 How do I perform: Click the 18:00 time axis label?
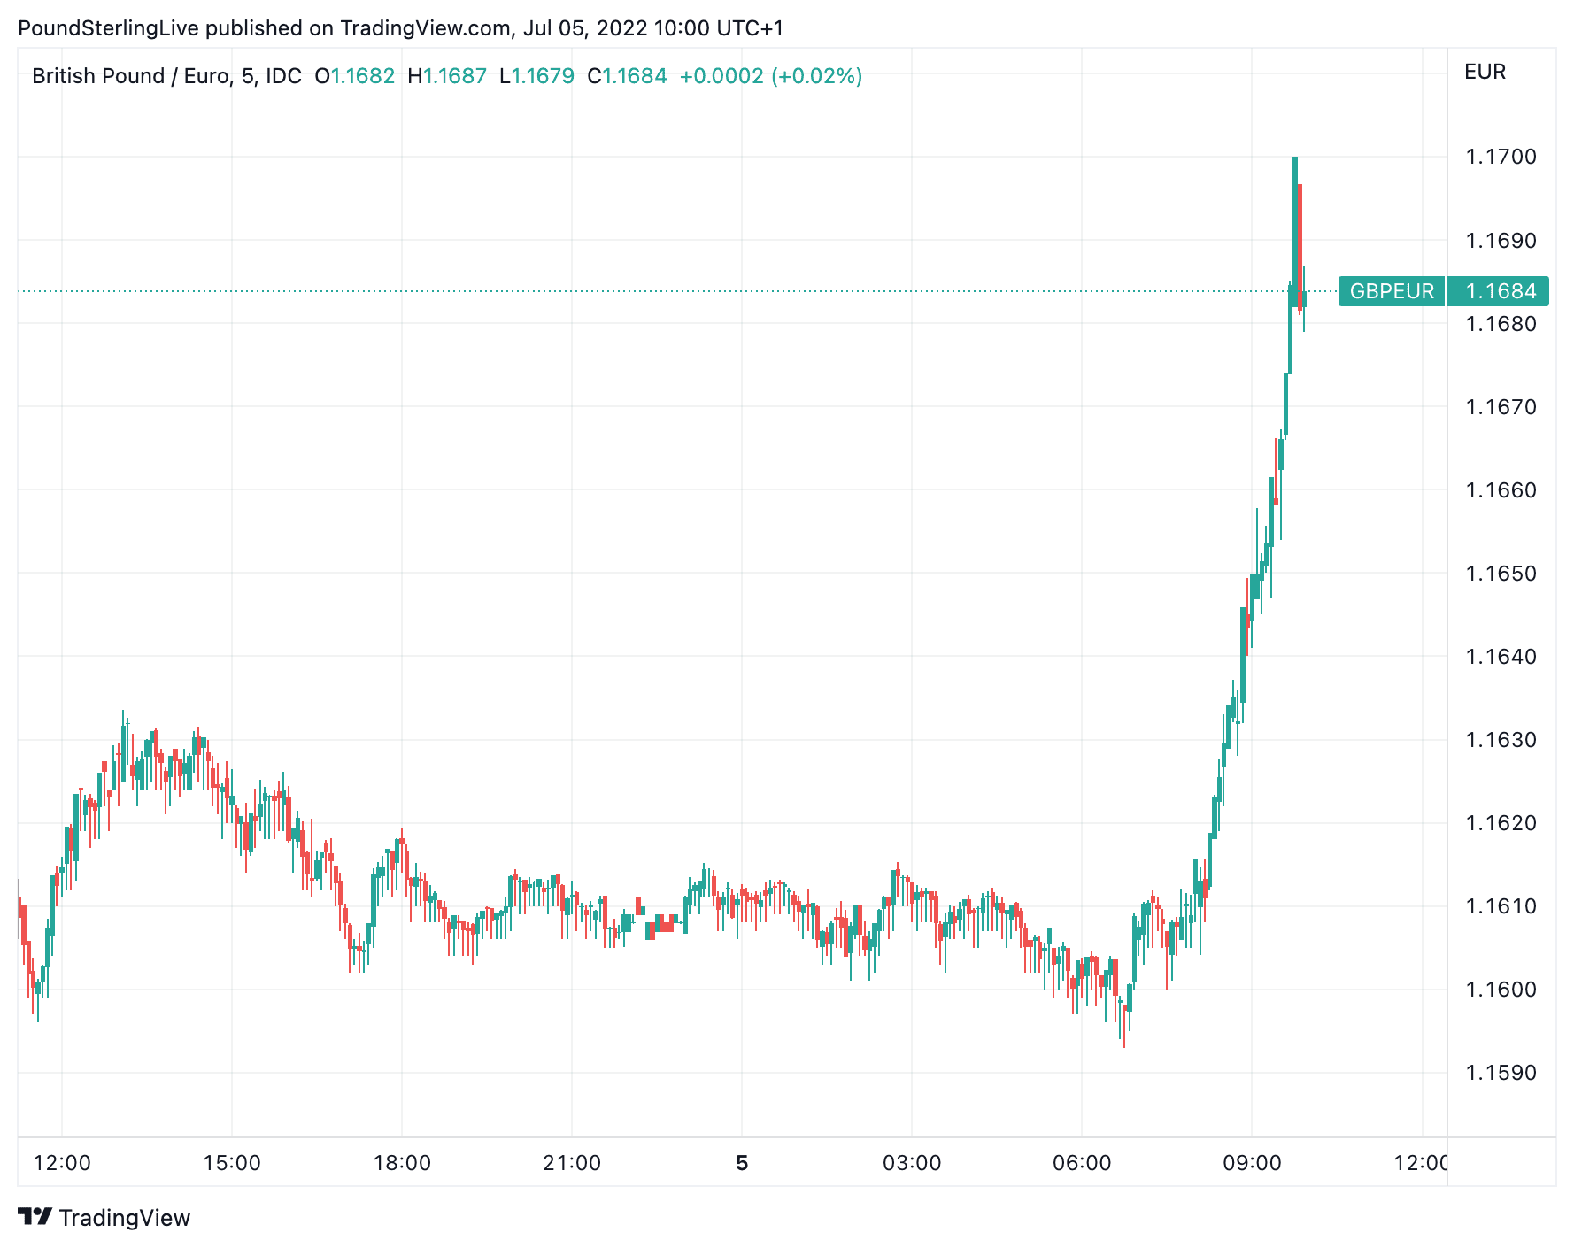click(402, 1163)
